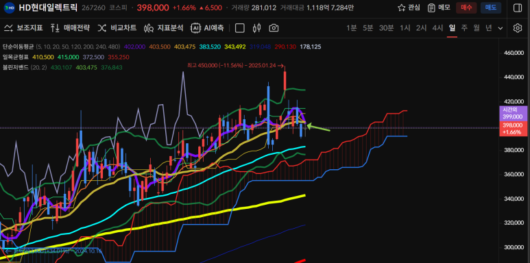Click the 376,843 lower band value
Image resolution: width=530 pixels, height=263 pixels.
coord(112,68)
